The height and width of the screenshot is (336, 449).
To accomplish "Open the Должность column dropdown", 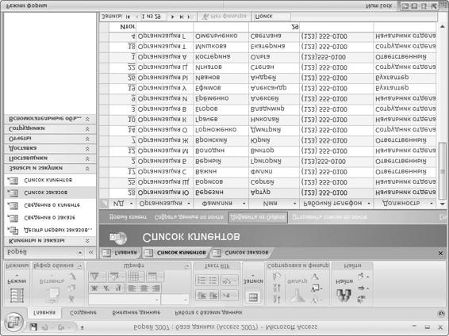I will click(x=432, y=204).
